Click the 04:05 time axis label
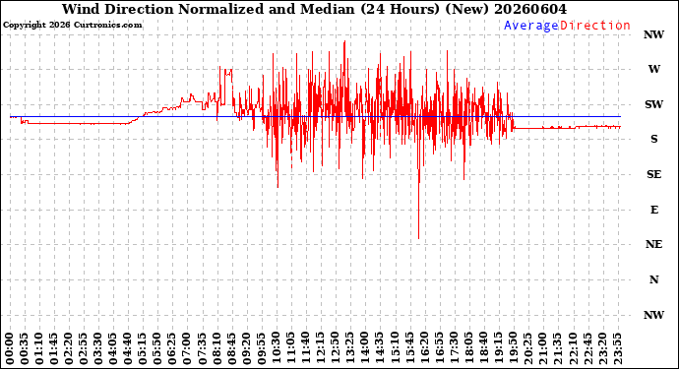 pyautogui.click(x=113, y=349)
